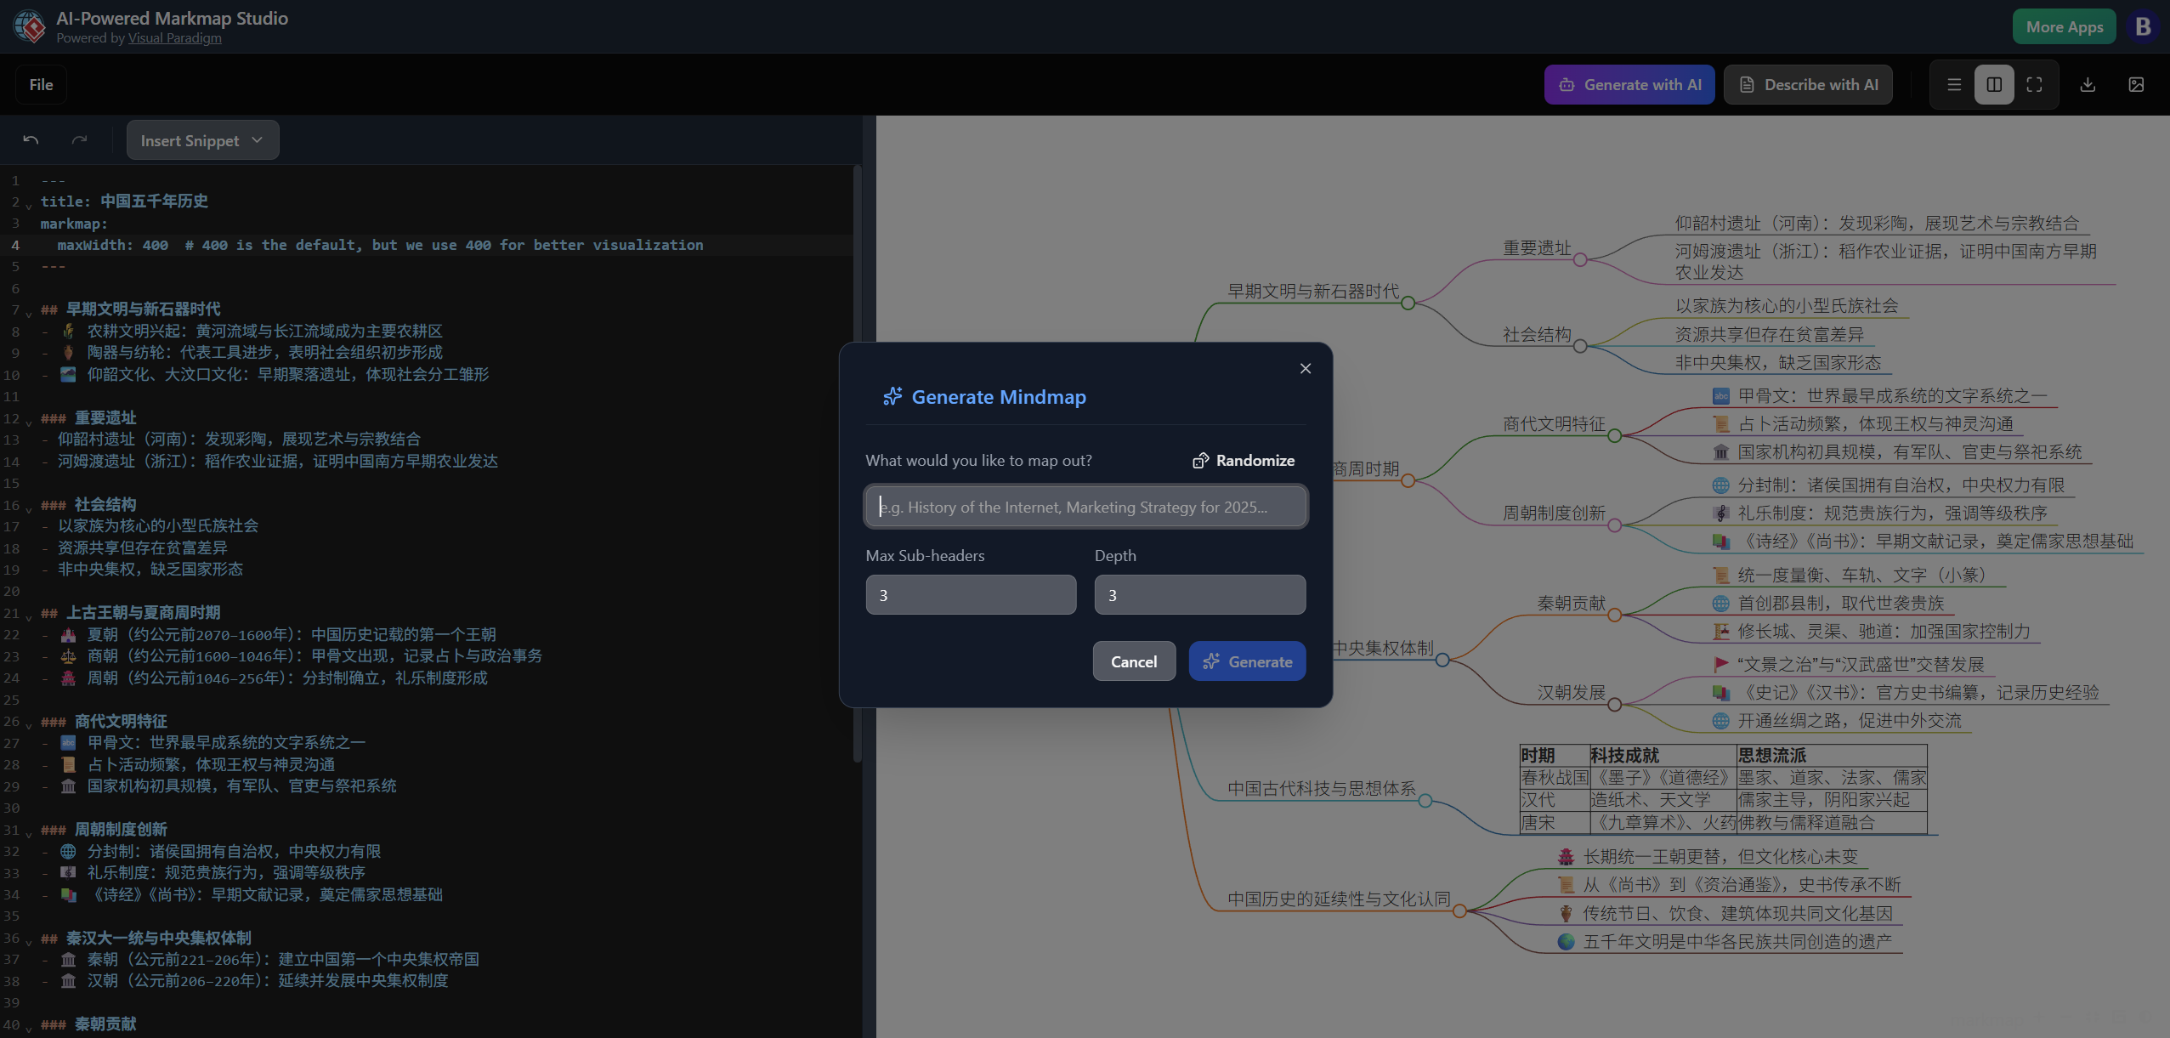Click Describe with AI toolbar item
Viewport: 2170px width, 1038px height.
[x=1808, y=85]
